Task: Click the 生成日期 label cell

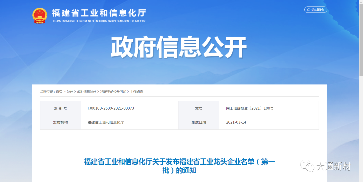Action: [199, 122]
